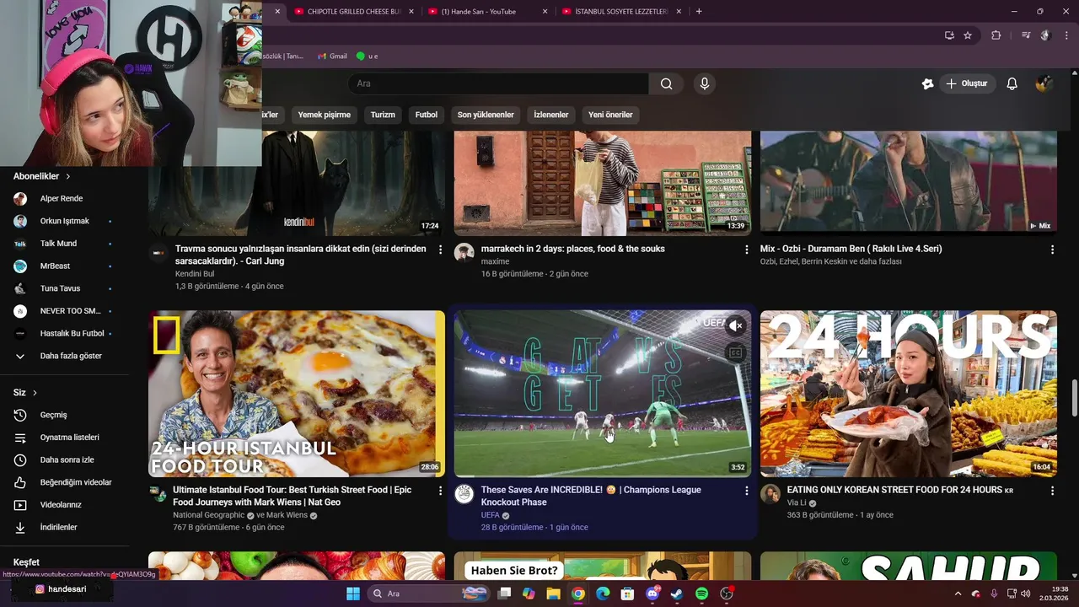
Task: Show hidden system tray icons
Action: 958,594
